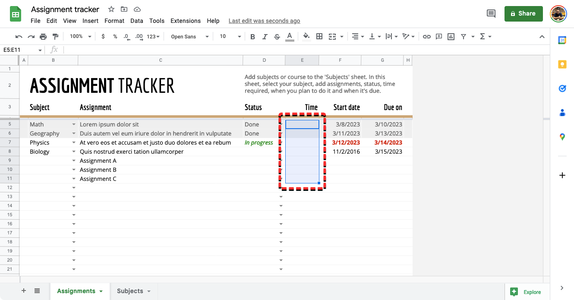
Task: Star this Assignment tracker document
Action: pos(111,9)
